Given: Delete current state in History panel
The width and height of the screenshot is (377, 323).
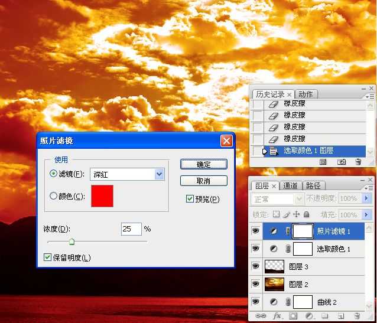Looking at the screenshot, I should [358, 162].
